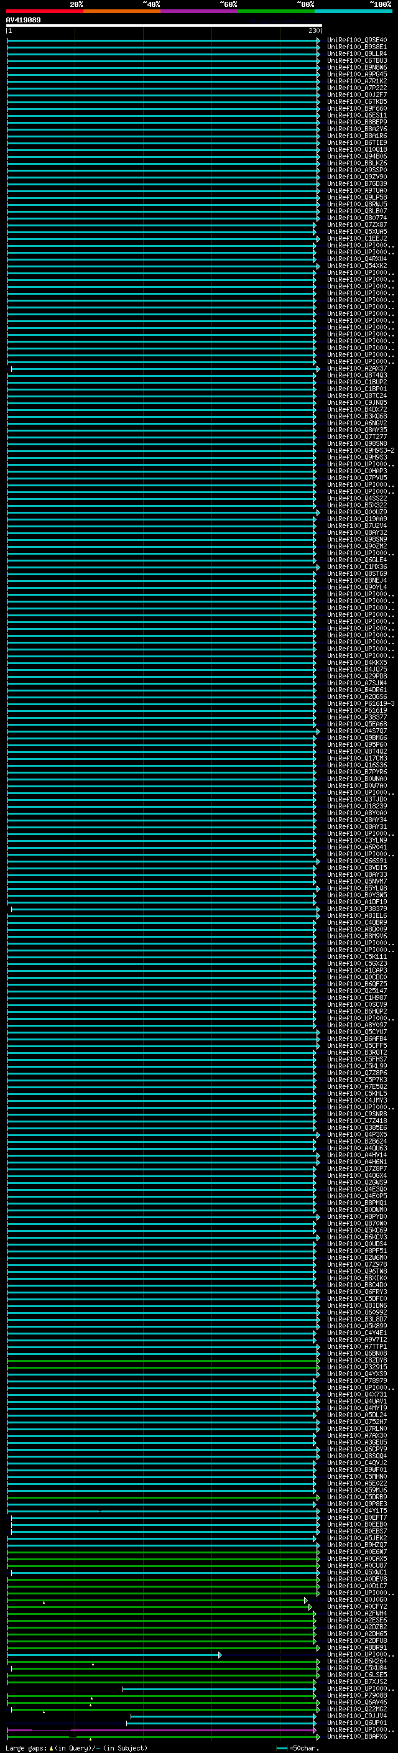Open the UniRef100_C4QBR9 entry
This screenshot has width=398, height=1753.
(x=356, y=922)
